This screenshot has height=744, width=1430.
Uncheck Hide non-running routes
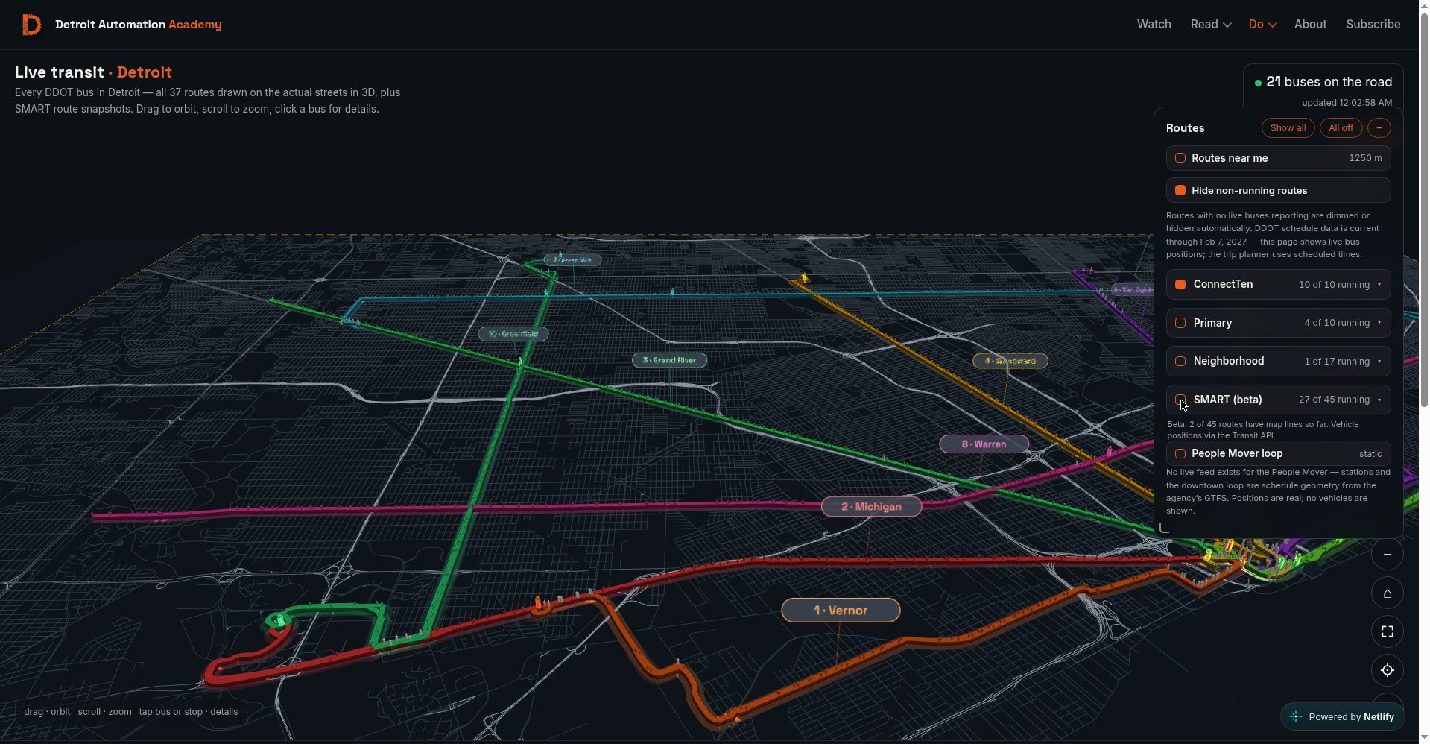[1180, 191]
